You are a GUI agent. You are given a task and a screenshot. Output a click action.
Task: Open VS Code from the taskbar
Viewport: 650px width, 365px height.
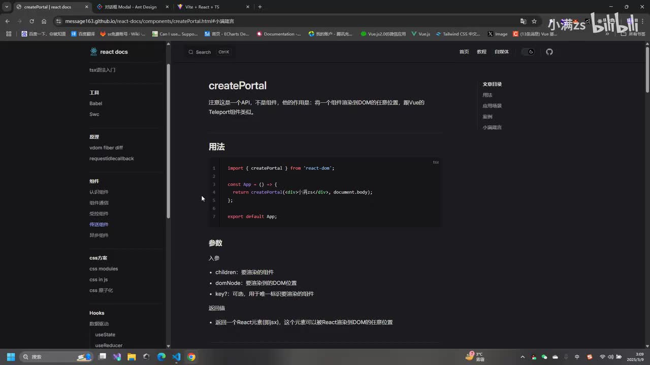[176, 357]
